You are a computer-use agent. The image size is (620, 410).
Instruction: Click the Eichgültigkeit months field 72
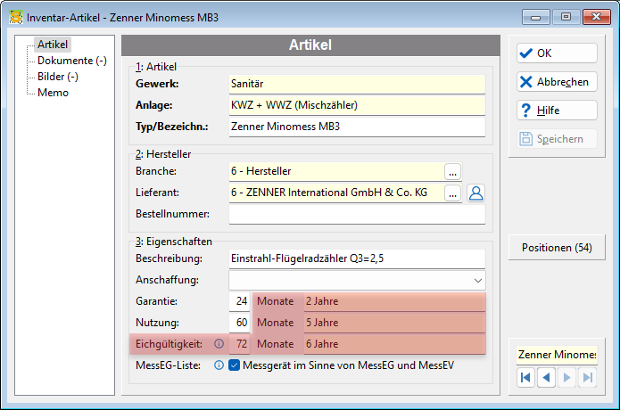click(239, 344)
